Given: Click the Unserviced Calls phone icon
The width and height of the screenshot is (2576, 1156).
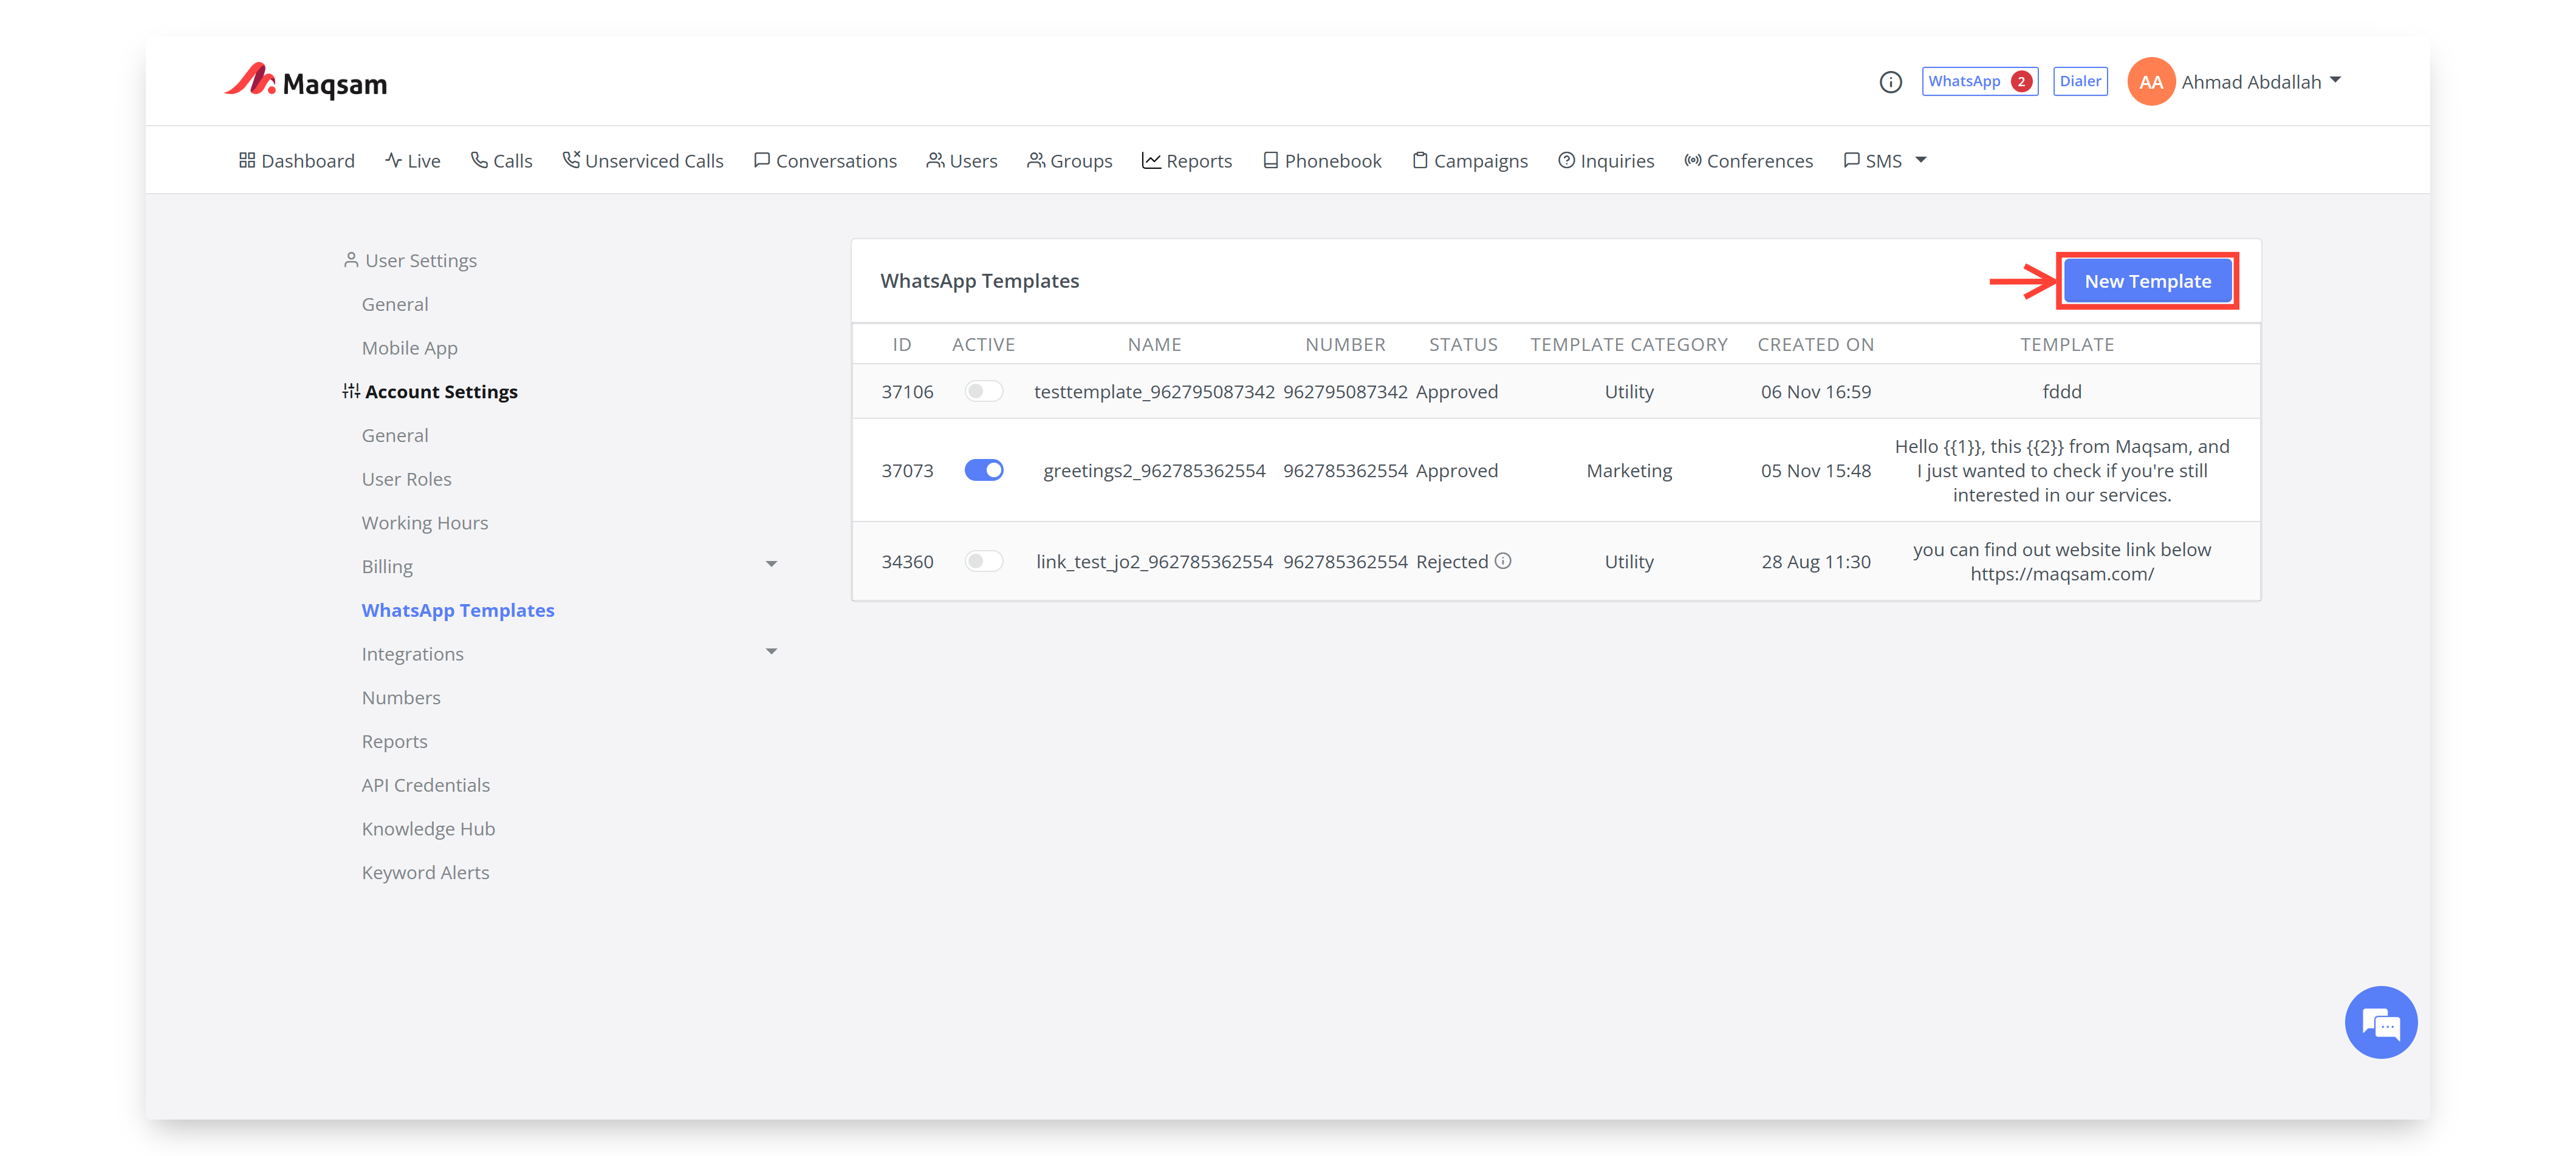Looking at the screenshot, I should pos(571,160).
